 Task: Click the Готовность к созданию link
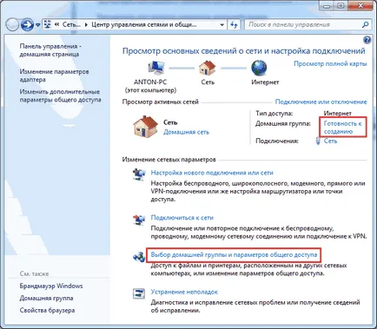click(x=343, y=128)
